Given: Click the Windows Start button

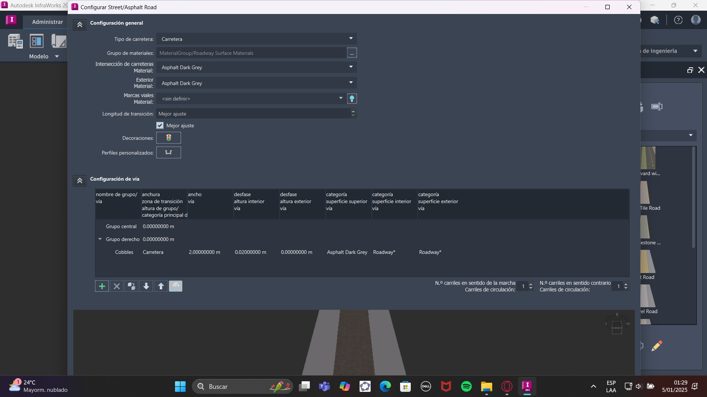Looking at the screenshot, I should click(180, 386).
